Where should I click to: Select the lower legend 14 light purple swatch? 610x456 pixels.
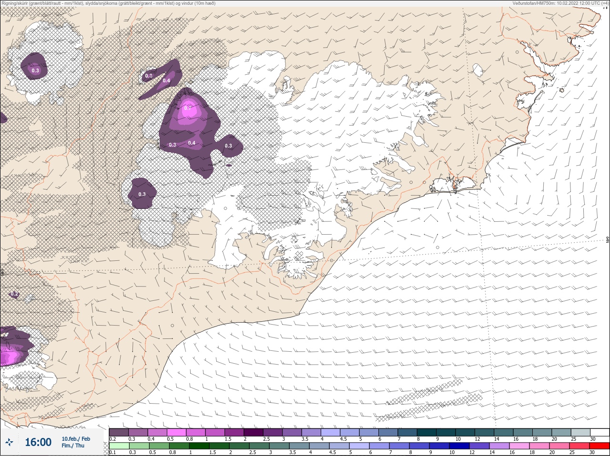[499, 446]
